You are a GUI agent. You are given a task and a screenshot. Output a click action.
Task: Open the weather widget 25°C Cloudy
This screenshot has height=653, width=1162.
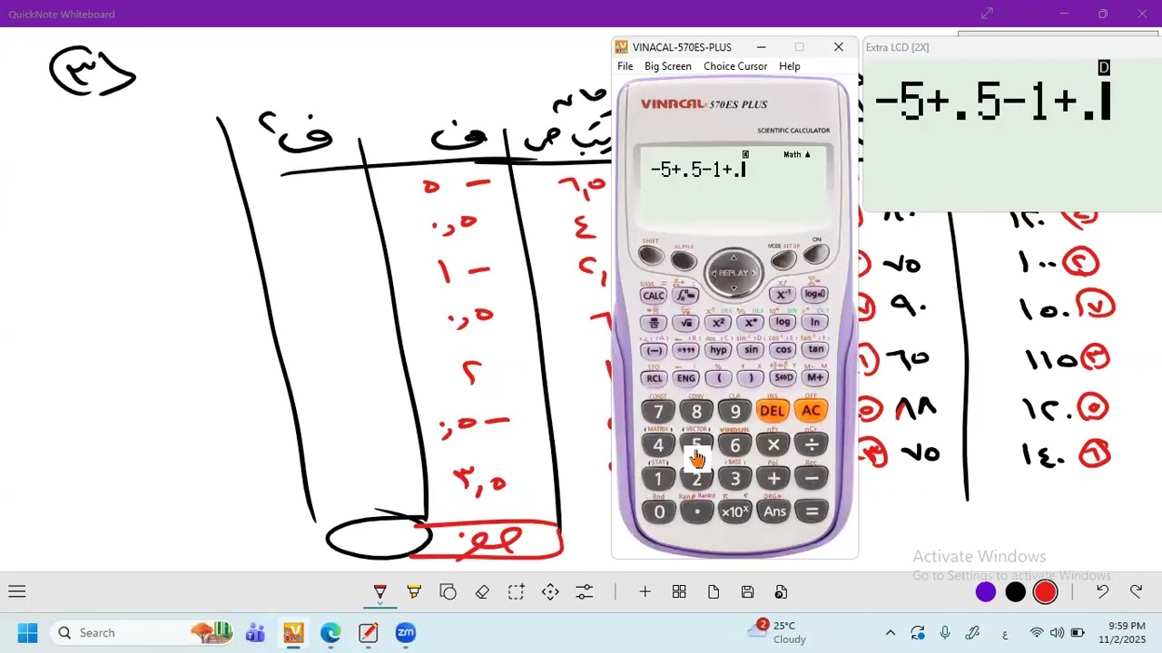778,632
